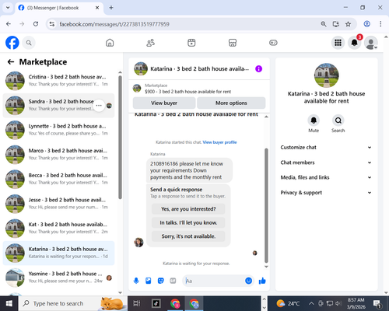Attach a photo file icon
Viewport: 389px width, 311px height.
coord(149,281)
